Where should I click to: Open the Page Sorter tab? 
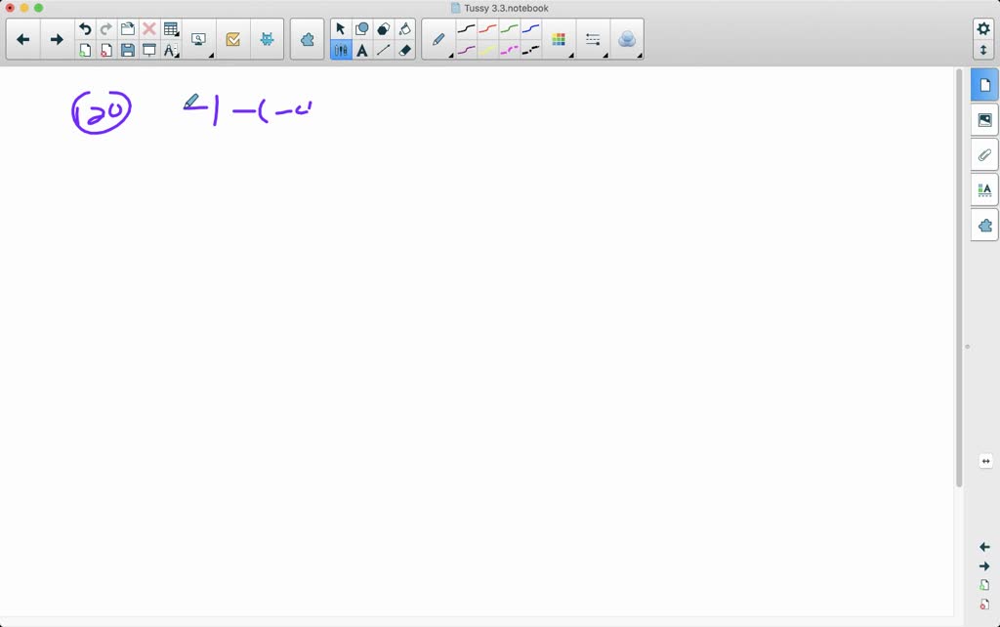pyautogui.click(x=984, y=86)
